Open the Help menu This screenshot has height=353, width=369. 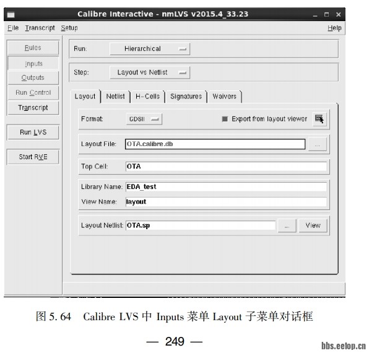(x=334, y=28)
